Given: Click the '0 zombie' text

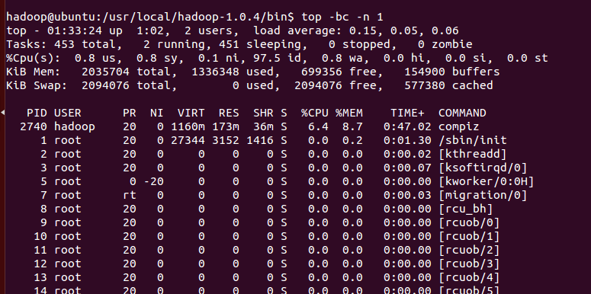Looking at the screenshot, I should coord(445,44).
